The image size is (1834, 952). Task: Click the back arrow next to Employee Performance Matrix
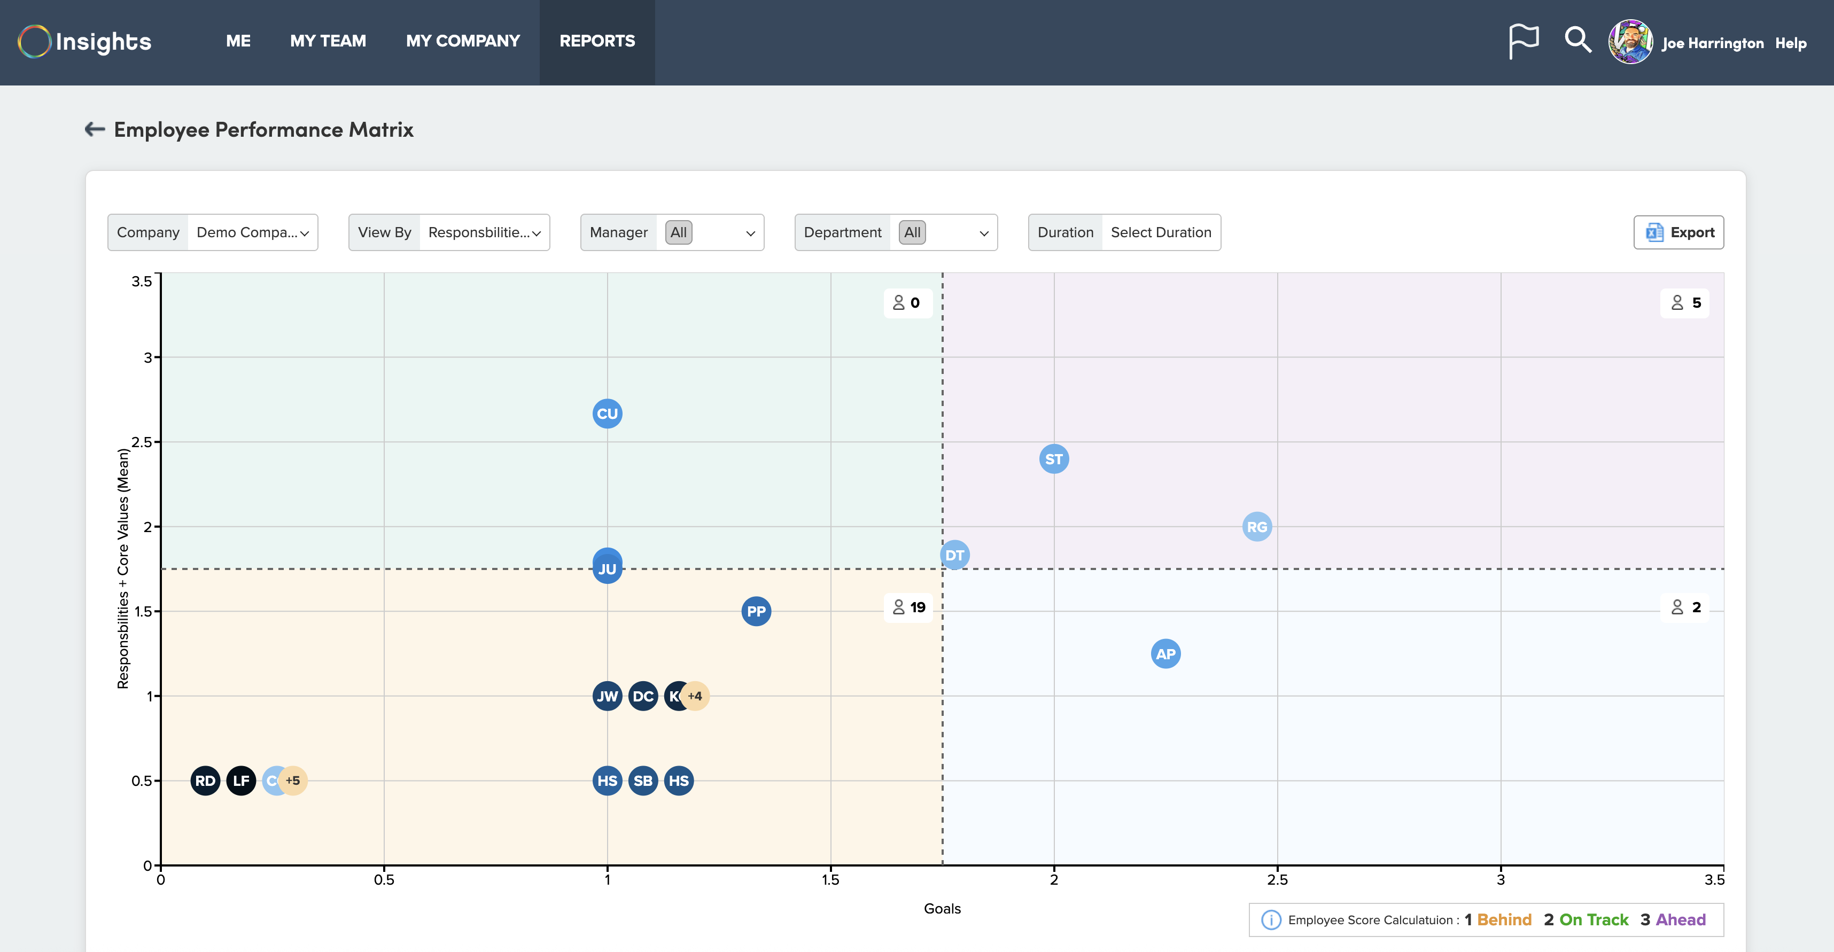coord(94,129)
